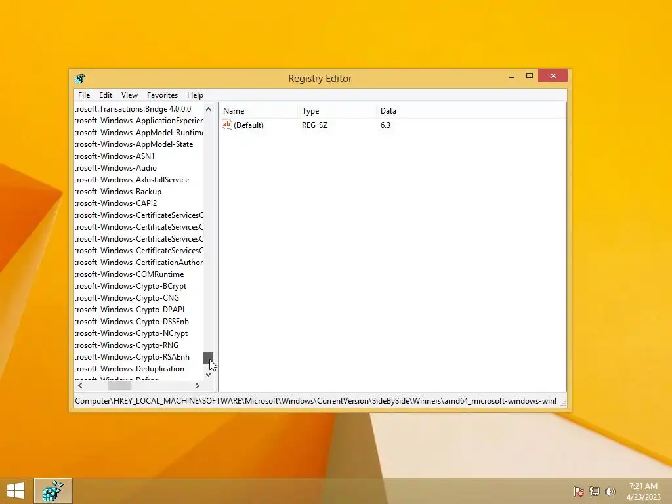The height and width of the screenshot is (504, 672).
Task: Click tree scrollbar up arrow
Action: click(x=208, y=109)
